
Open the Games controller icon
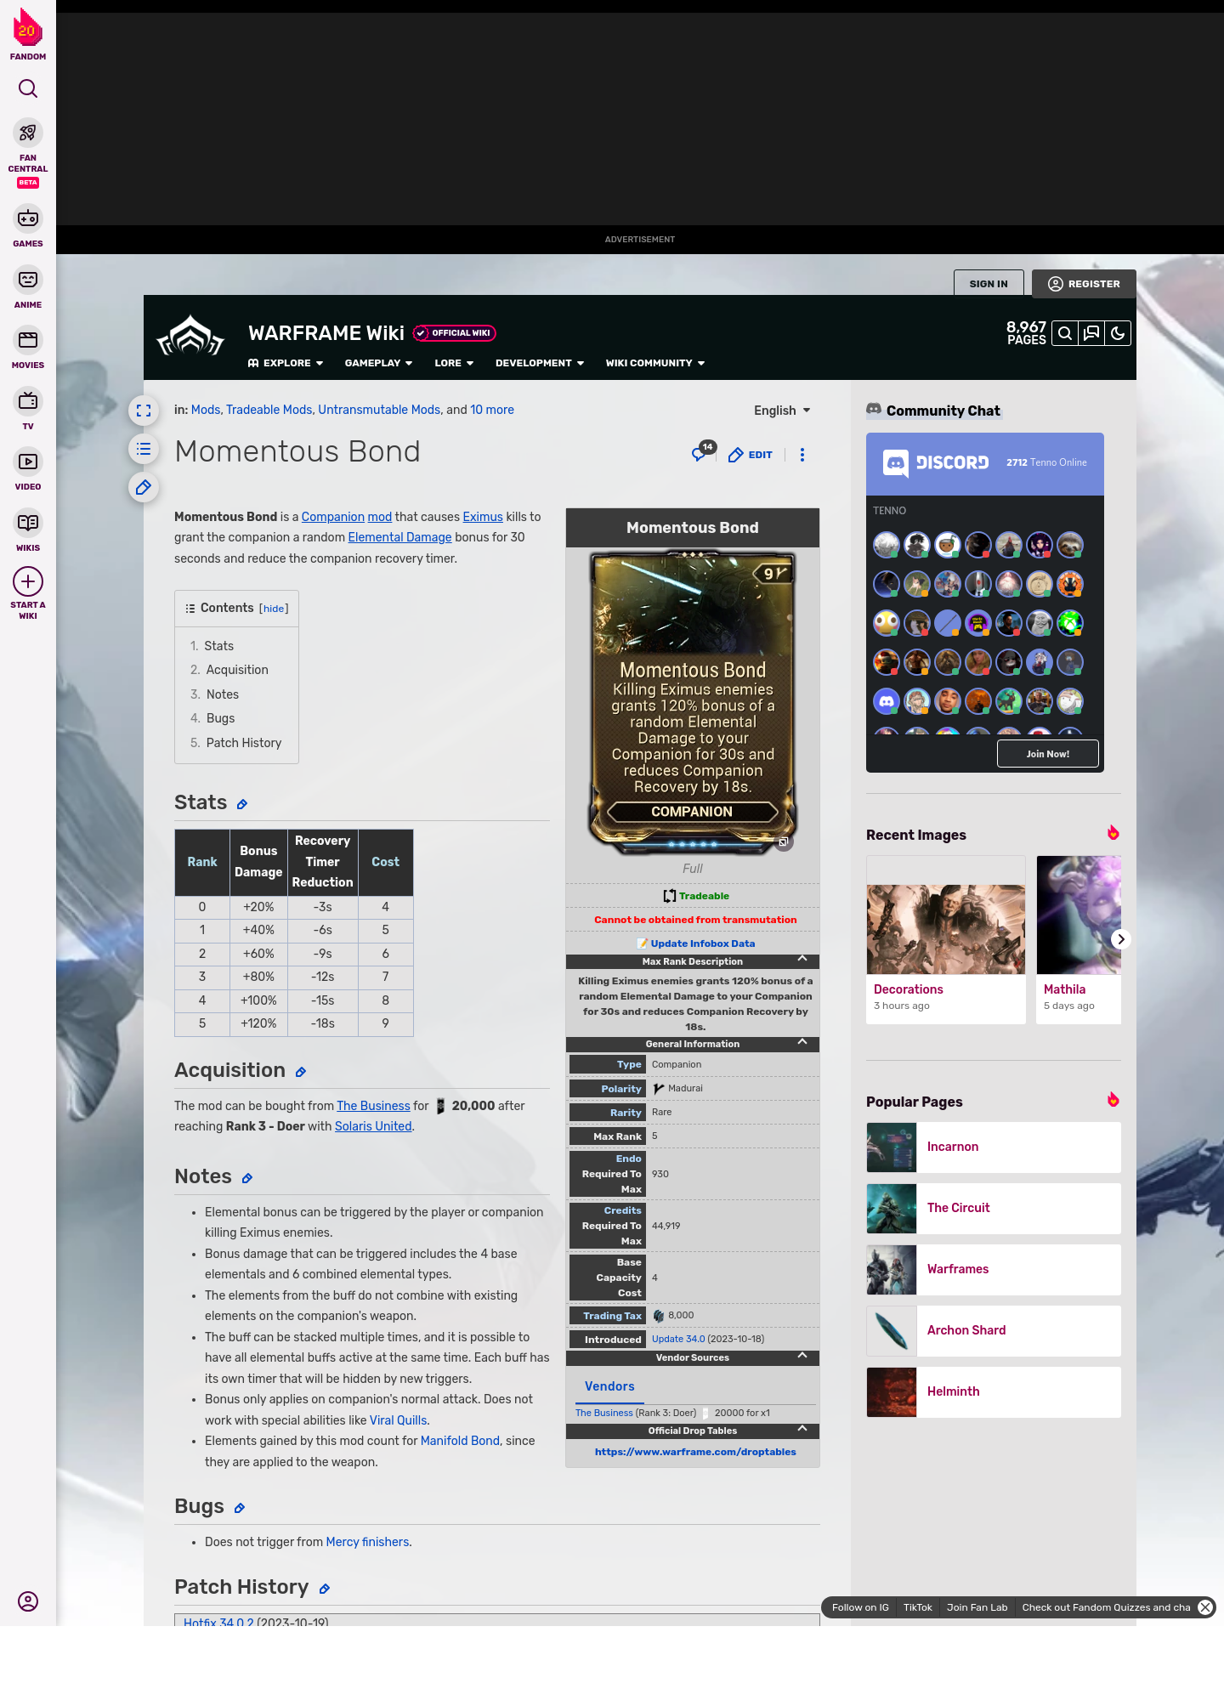pyautogui.click(x=28, y=218)
